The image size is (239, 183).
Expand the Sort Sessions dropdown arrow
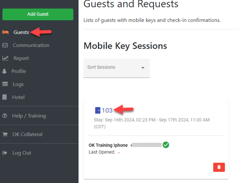[x=143, y=68]
